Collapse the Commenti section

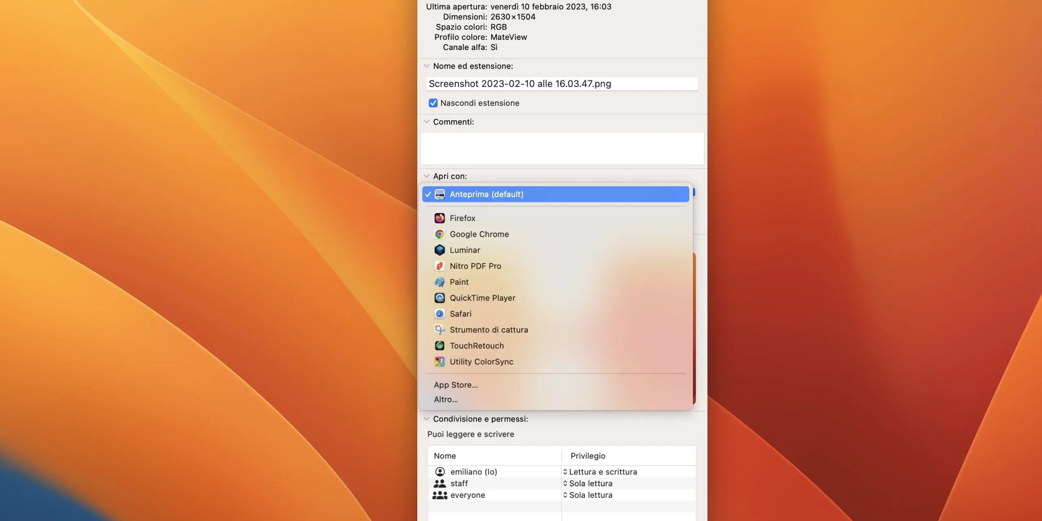click(426, 122)
